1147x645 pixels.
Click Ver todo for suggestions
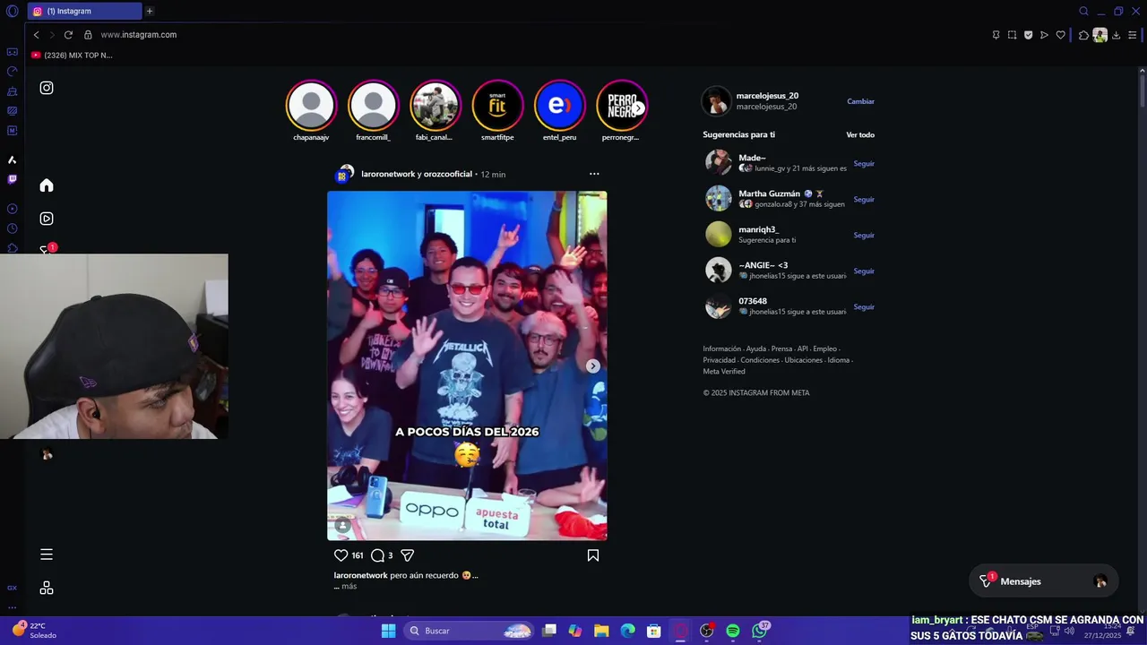point(860,135)
